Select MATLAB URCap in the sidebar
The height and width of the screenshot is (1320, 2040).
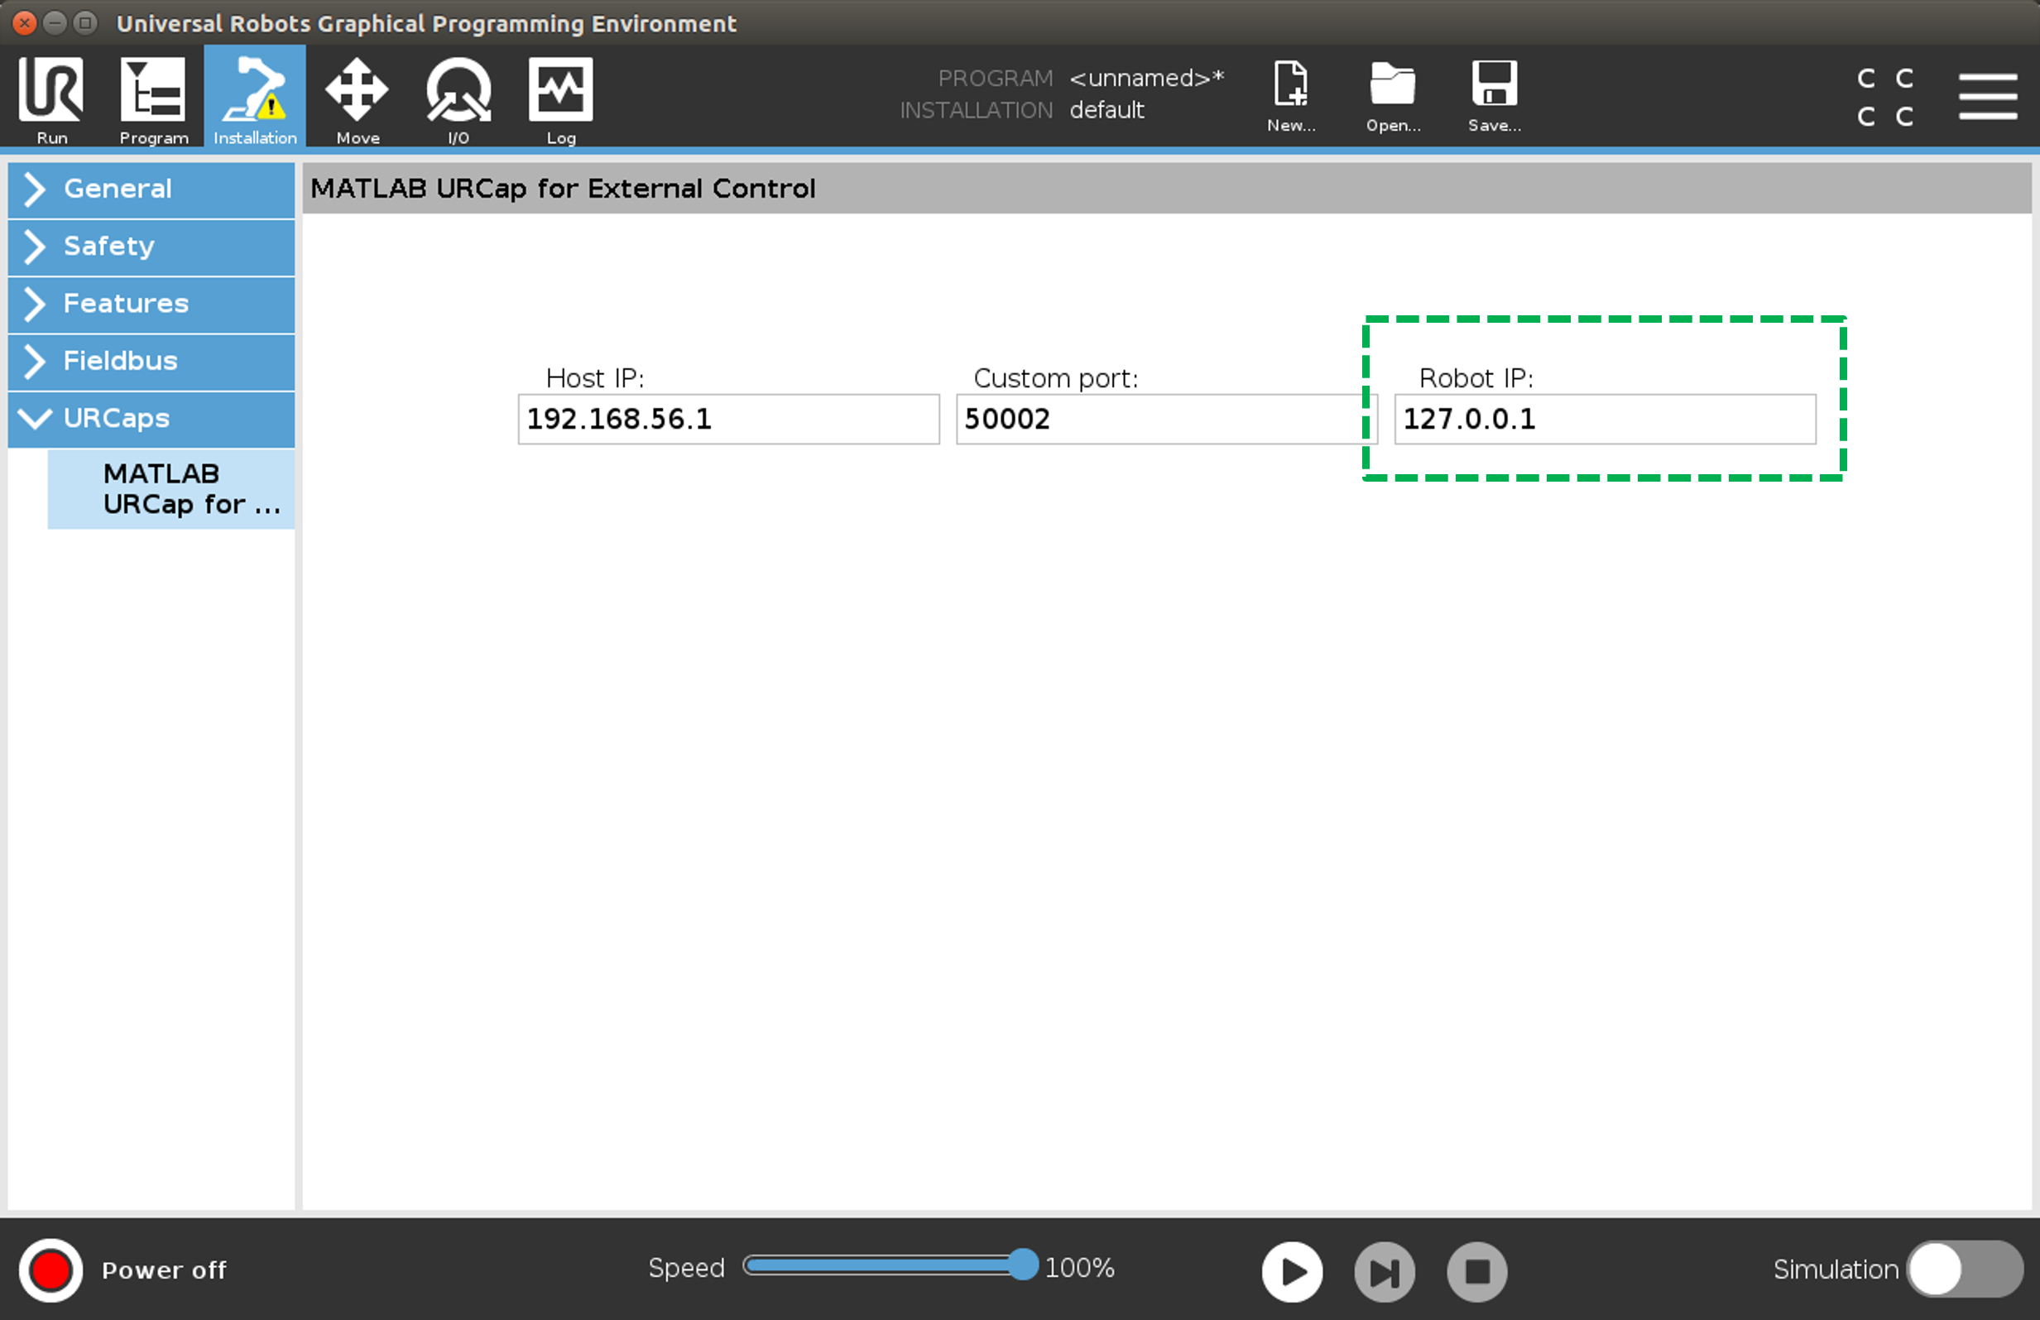point(171,488)
